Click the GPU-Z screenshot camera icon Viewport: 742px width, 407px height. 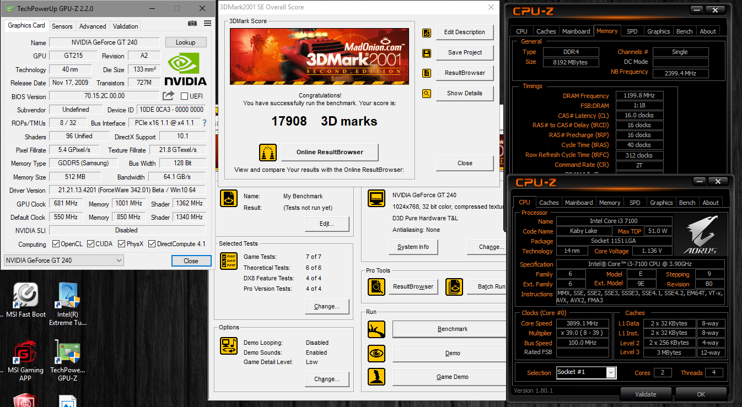(x=192, y=23)
